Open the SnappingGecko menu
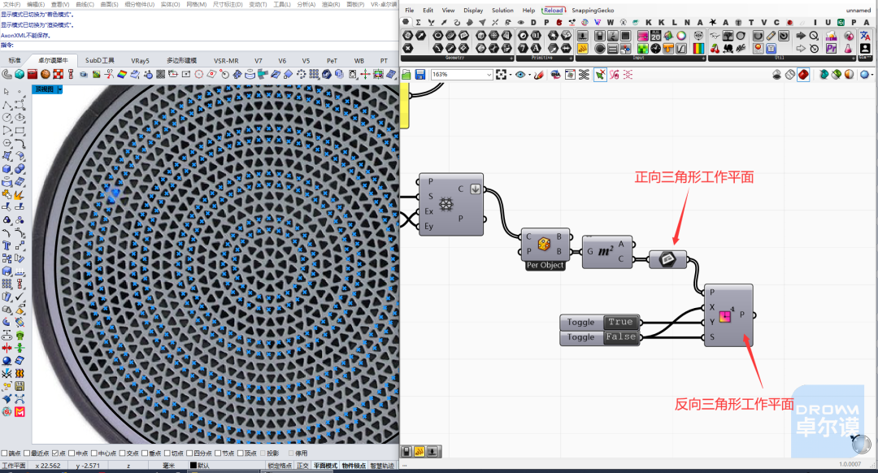The image size is (878, 473). pos(593,10)
